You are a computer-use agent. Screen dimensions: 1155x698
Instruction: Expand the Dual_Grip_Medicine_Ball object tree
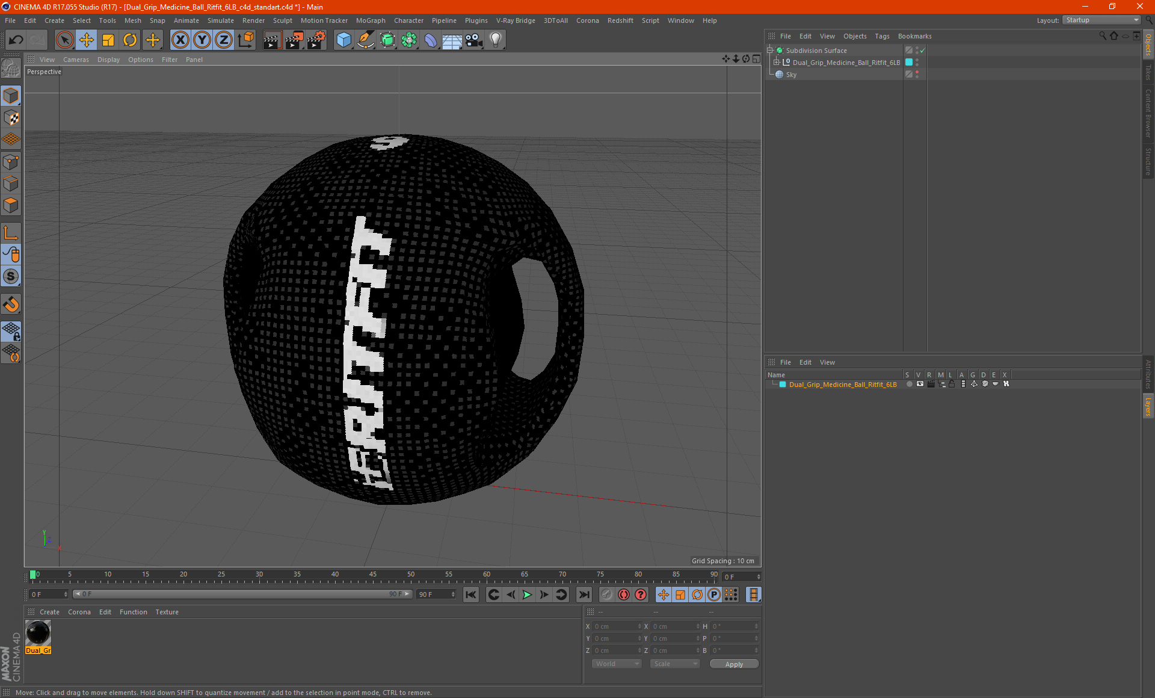coord(777,63)
